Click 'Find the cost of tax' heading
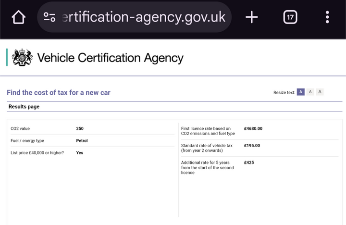The width and height of the screenshot is (346, 225). coord(59,92)
